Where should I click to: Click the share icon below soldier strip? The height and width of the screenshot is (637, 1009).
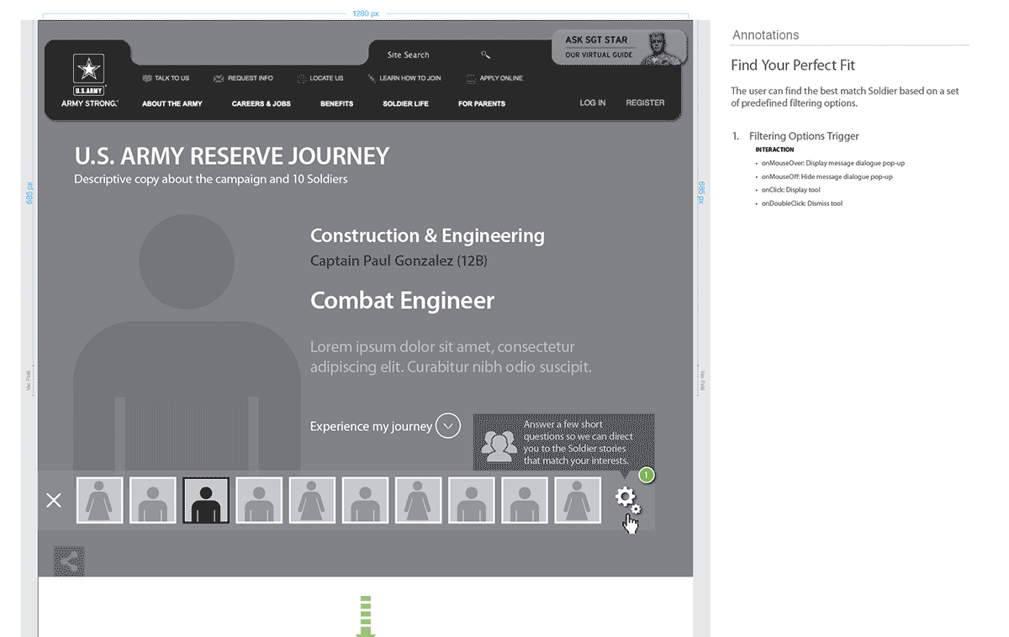[69, 561]
